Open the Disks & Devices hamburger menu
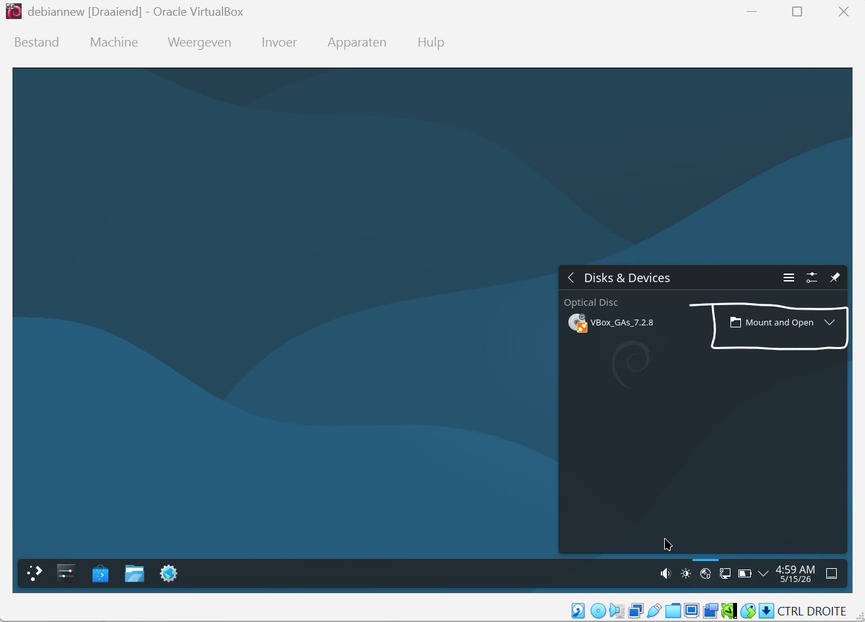This screenshot has height=622, width=865. click(x=789, y=278)
